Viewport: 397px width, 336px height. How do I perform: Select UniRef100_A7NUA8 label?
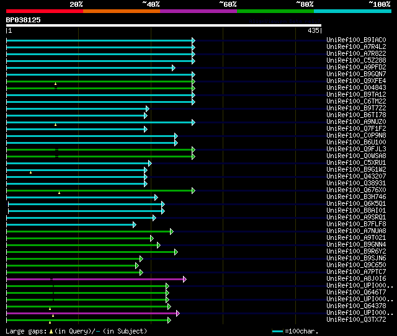(x=356, y=231)
